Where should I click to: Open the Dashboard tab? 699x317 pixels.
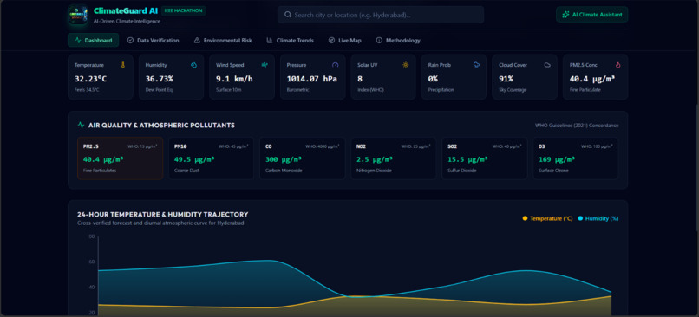(x=93, y=40)
